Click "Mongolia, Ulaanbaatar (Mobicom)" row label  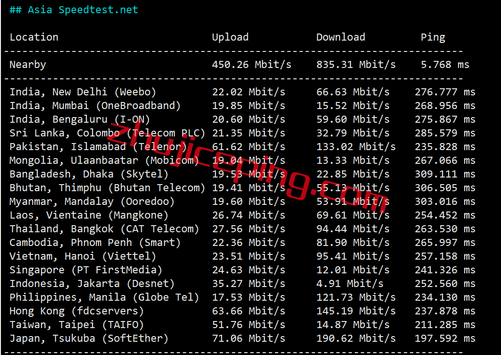point(104,161)
